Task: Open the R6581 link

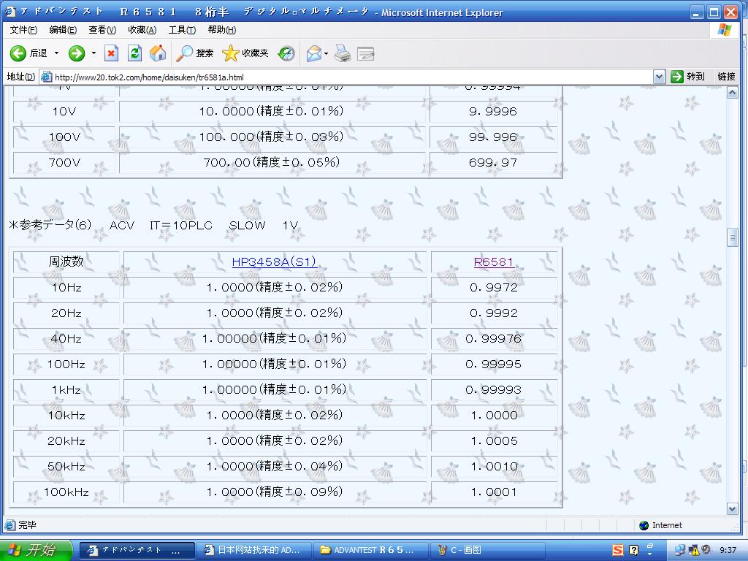Action: pyautogui.click(x=494, y=262)
